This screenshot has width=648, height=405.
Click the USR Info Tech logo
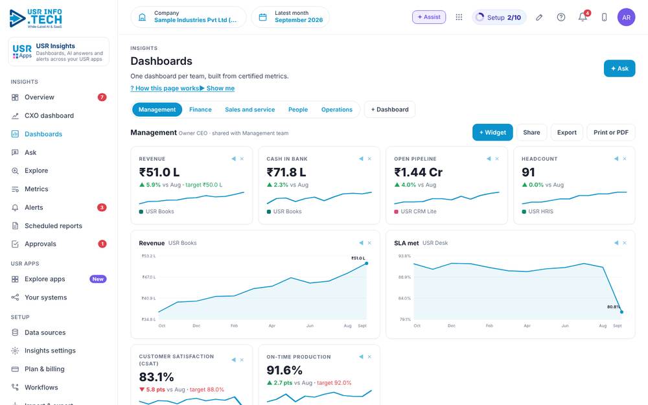tap(36, 18)
